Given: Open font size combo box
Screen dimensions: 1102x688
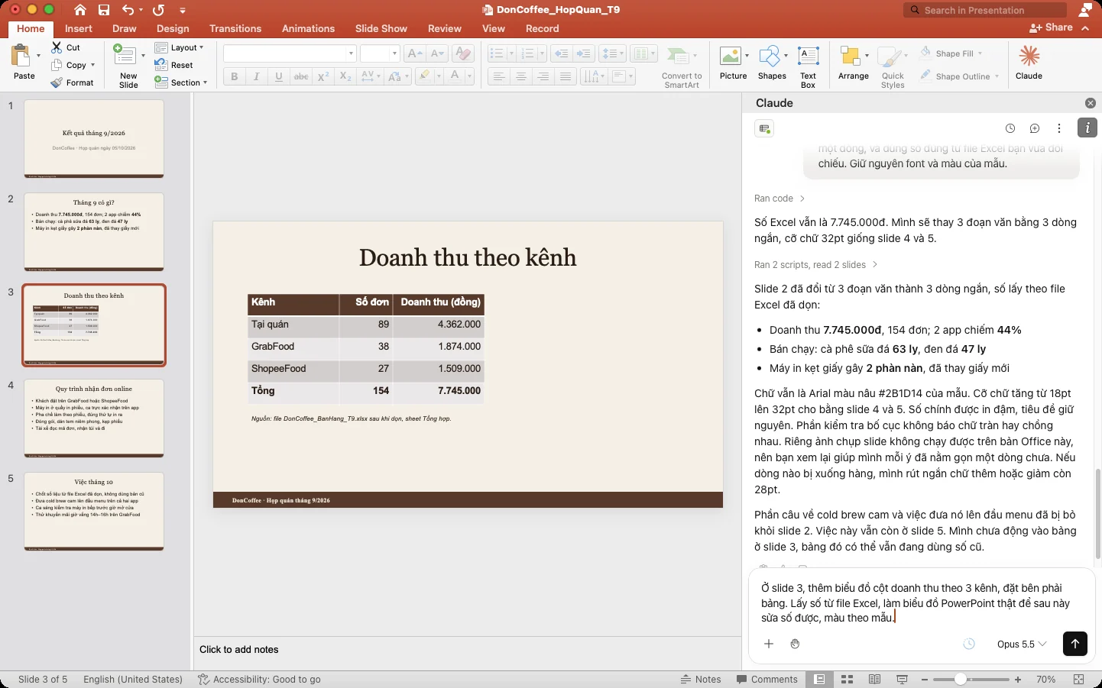Looking at the screenshot, I should 380,53.
